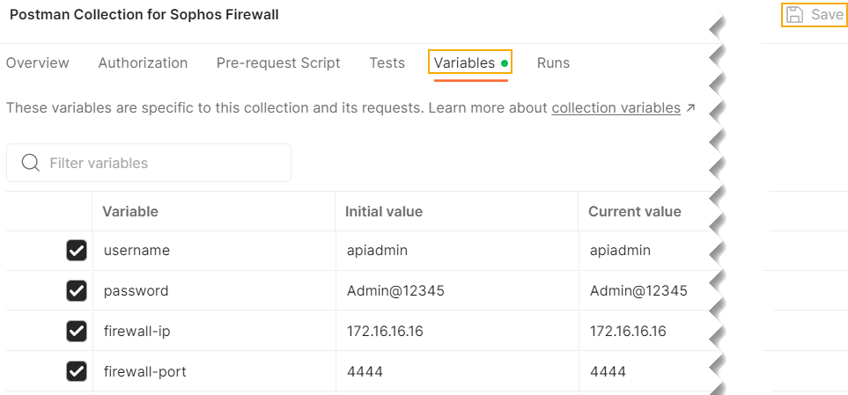Toggle the firewall-ip variable checkbox
Viewport: 848px width, 395px height.
(x=77, y=331)
